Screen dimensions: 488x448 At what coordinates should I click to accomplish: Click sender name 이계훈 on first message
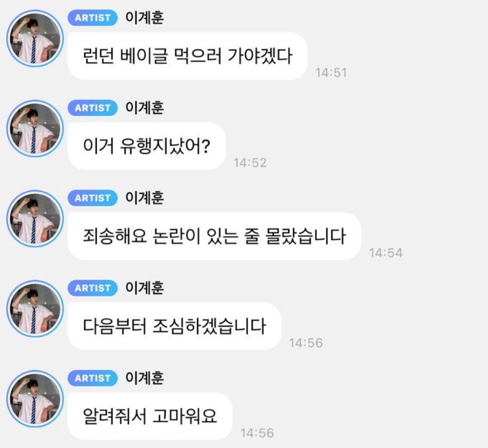click(x=145, y=18)
